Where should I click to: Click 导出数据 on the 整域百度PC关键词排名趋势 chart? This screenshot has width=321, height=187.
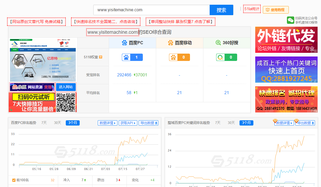(305, 123)
